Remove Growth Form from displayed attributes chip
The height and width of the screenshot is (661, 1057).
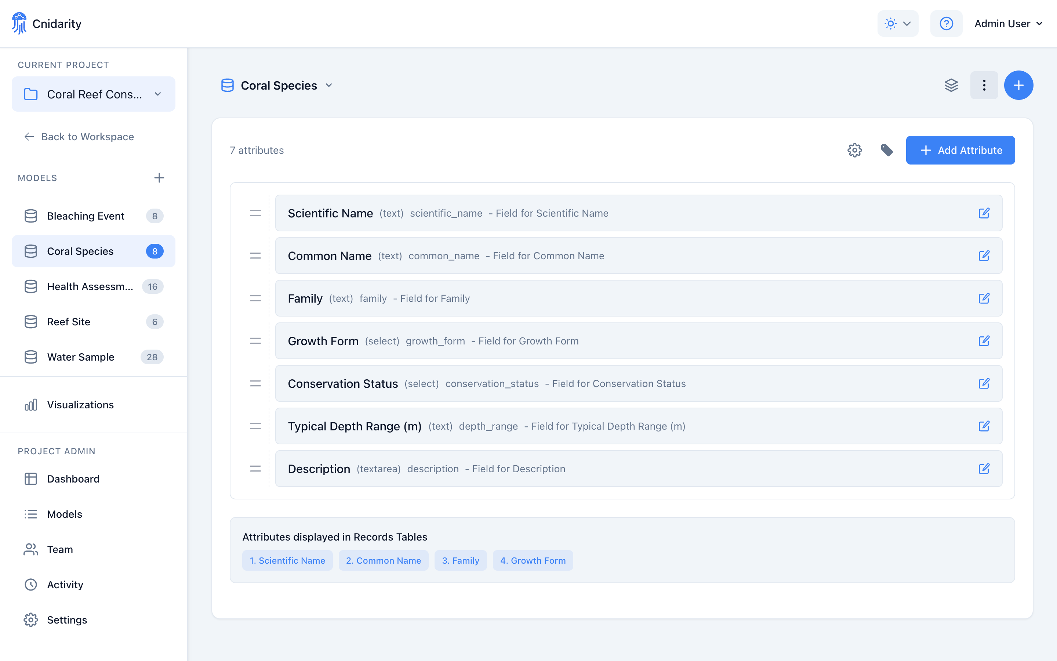(533, 560)
